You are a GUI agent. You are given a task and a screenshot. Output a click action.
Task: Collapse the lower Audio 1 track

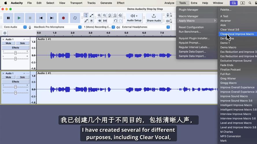(24, 73)
